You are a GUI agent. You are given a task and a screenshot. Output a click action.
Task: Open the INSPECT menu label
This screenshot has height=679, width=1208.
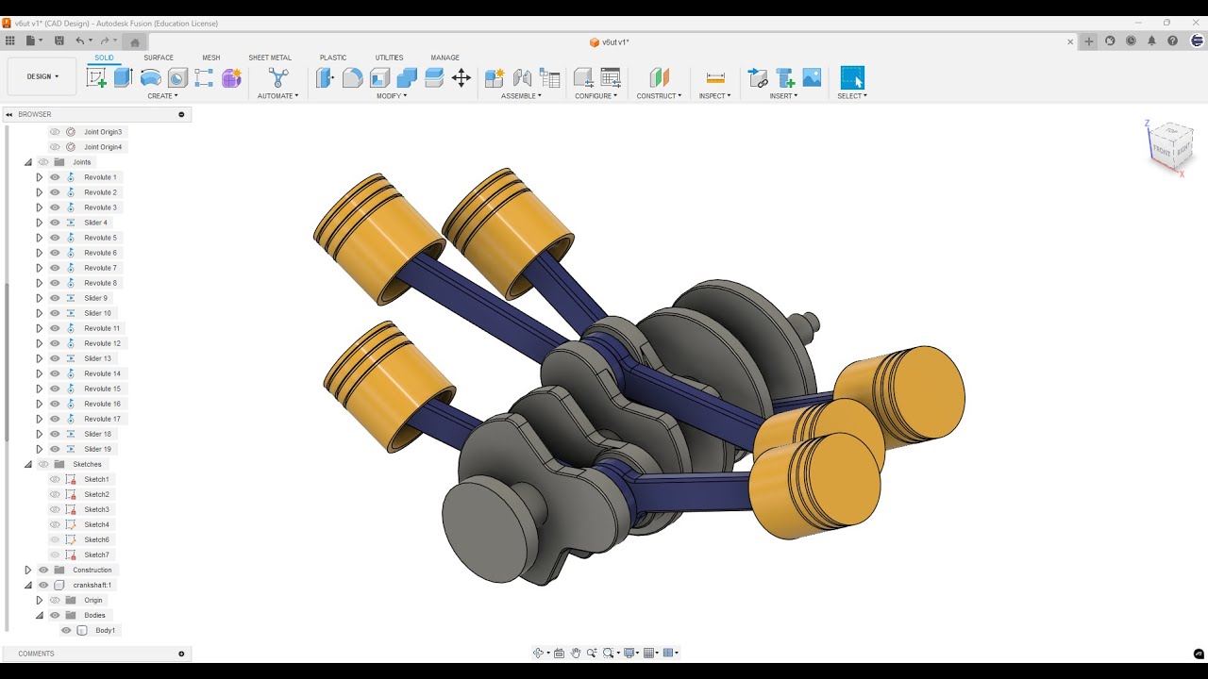pos(715,96)
